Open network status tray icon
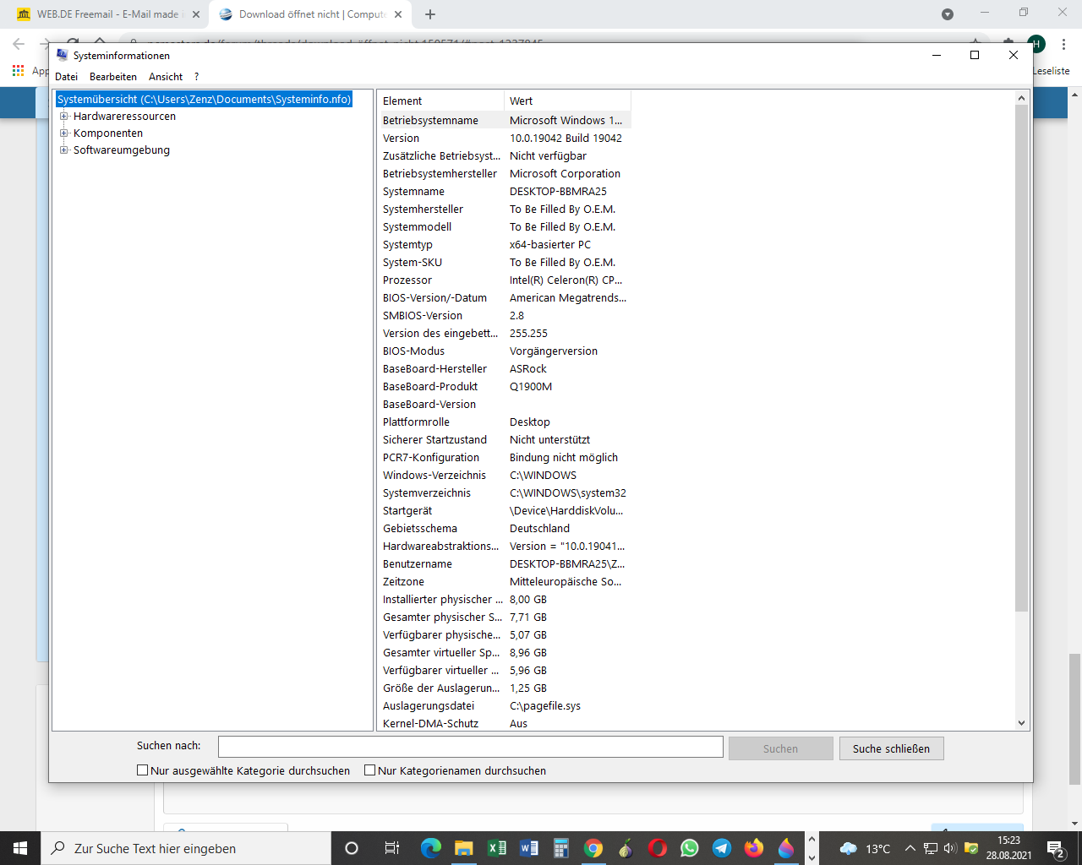Screen dimensions: 1082x865 coord(931,848)
